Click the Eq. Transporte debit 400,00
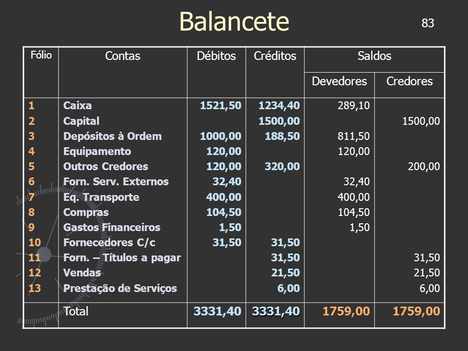The width and height of the screenshot is (468, 351). pyautogui.click(x=224, y=197)
